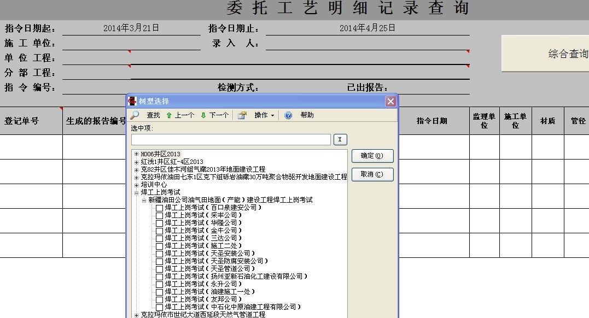Image resolution: width=589 pixels, height=318 pixels.
Task: Click the green up arrow for 上一个
Action: pyautogui.click(x=169, y=115)
